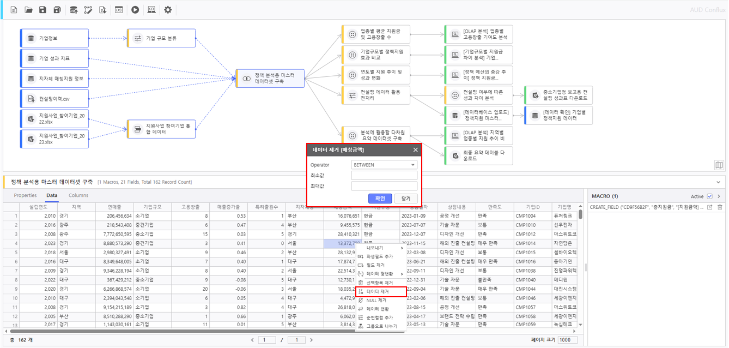
Task: Click the Run (play) toolbar icon
Action: 135,10
